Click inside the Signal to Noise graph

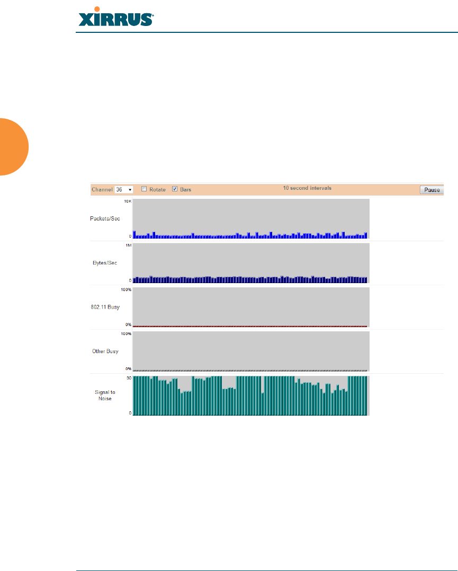(x=251, y=396)
